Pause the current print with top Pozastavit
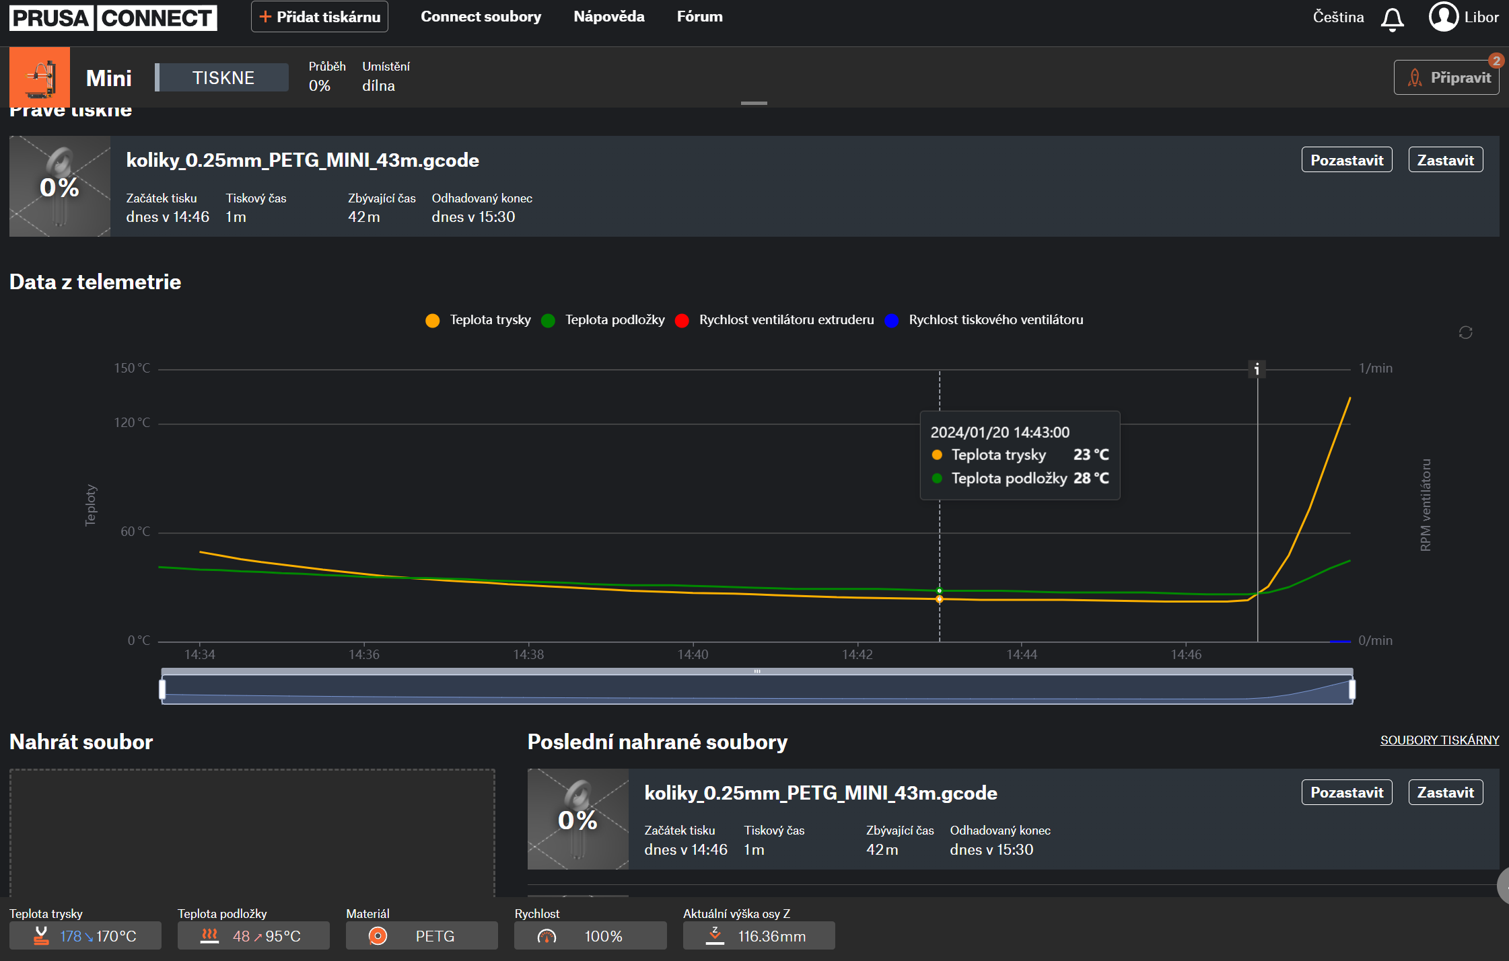Viewport: 1509px width, 961px height. [x=1347, y=160]
